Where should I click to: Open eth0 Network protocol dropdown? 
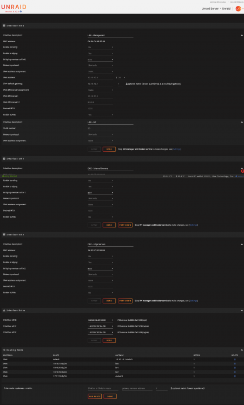click(x=101, y=65)
